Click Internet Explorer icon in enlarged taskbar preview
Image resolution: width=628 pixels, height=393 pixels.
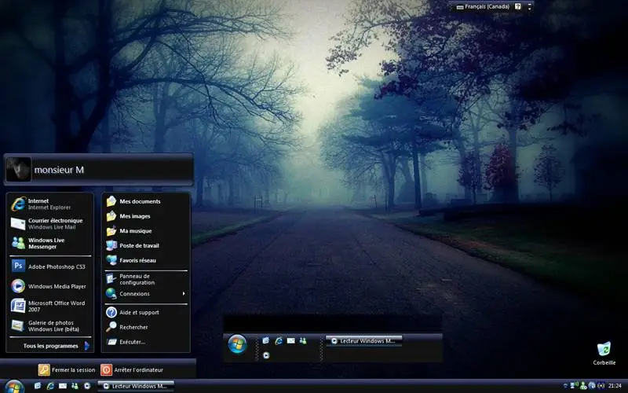coord(279,340)
